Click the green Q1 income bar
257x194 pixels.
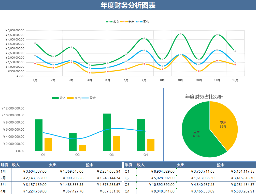(39, 135)
